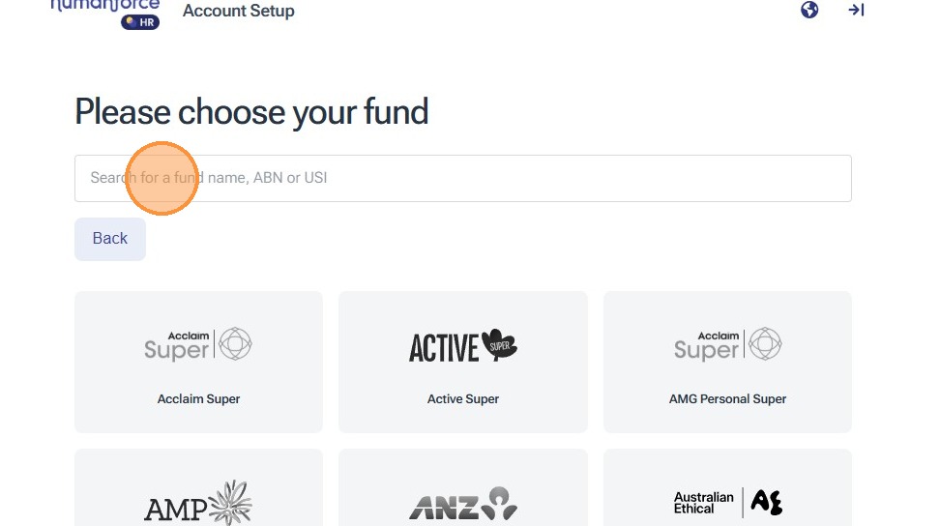Click the Australian Ethical wordmark text
This screenshot has height=526, width=940.
point(703,503)
